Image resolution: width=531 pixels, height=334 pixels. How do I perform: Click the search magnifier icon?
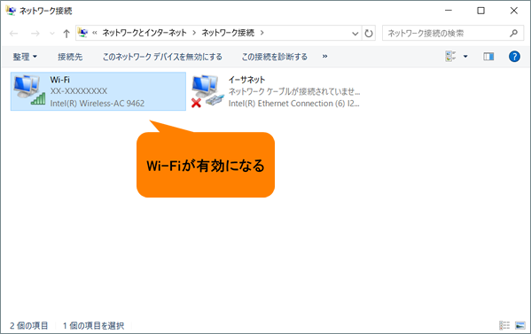point(514,33)
